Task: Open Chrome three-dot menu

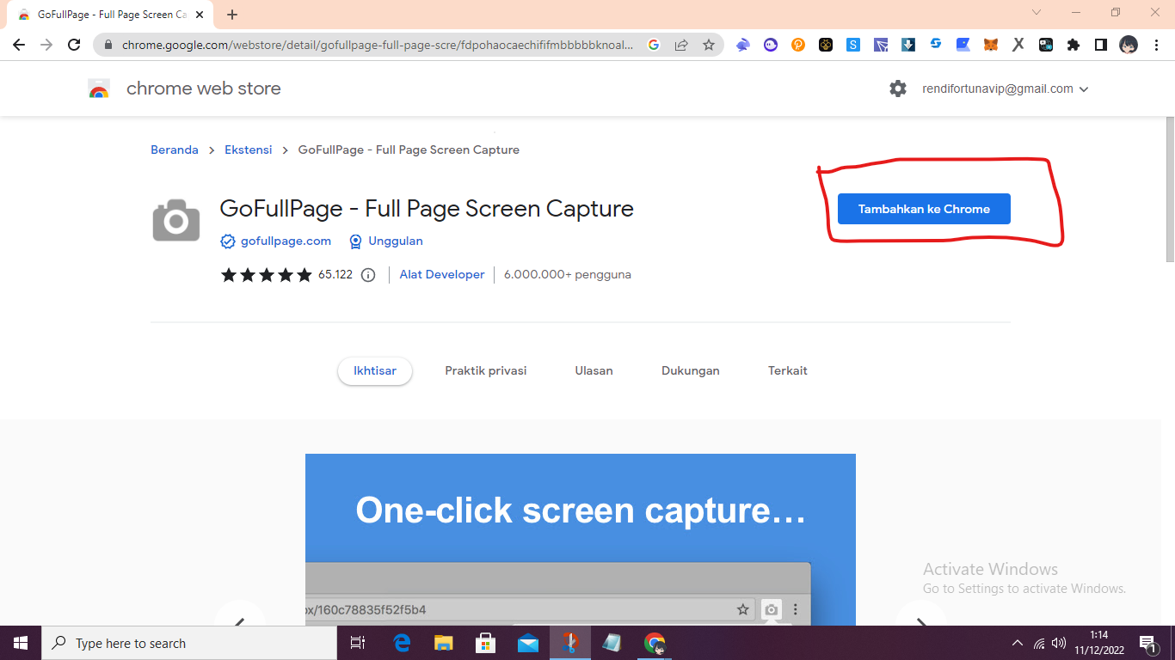Action: pyautogui.click(x=1156, y=45)
